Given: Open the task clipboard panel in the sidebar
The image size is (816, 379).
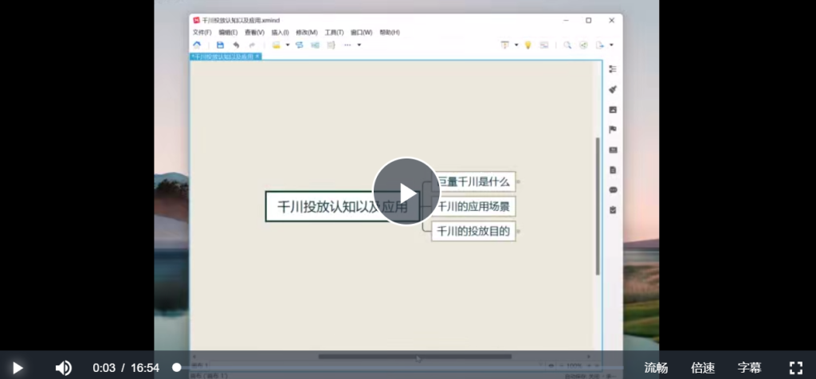Looking at the screenshot, I should [x=613, y=210].
